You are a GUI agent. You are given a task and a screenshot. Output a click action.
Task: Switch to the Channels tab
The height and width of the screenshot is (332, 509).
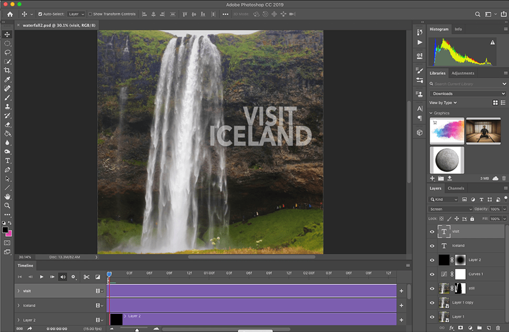(456, 188)
